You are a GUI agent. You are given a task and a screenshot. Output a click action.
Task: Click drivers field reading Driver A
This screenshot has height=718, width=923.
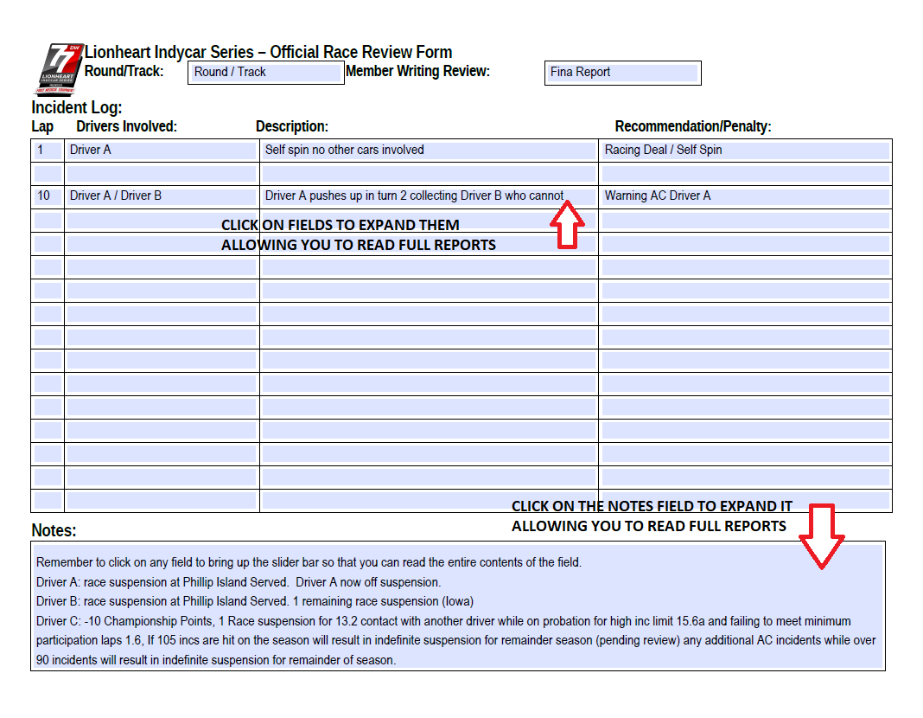[x=162, y=151]
